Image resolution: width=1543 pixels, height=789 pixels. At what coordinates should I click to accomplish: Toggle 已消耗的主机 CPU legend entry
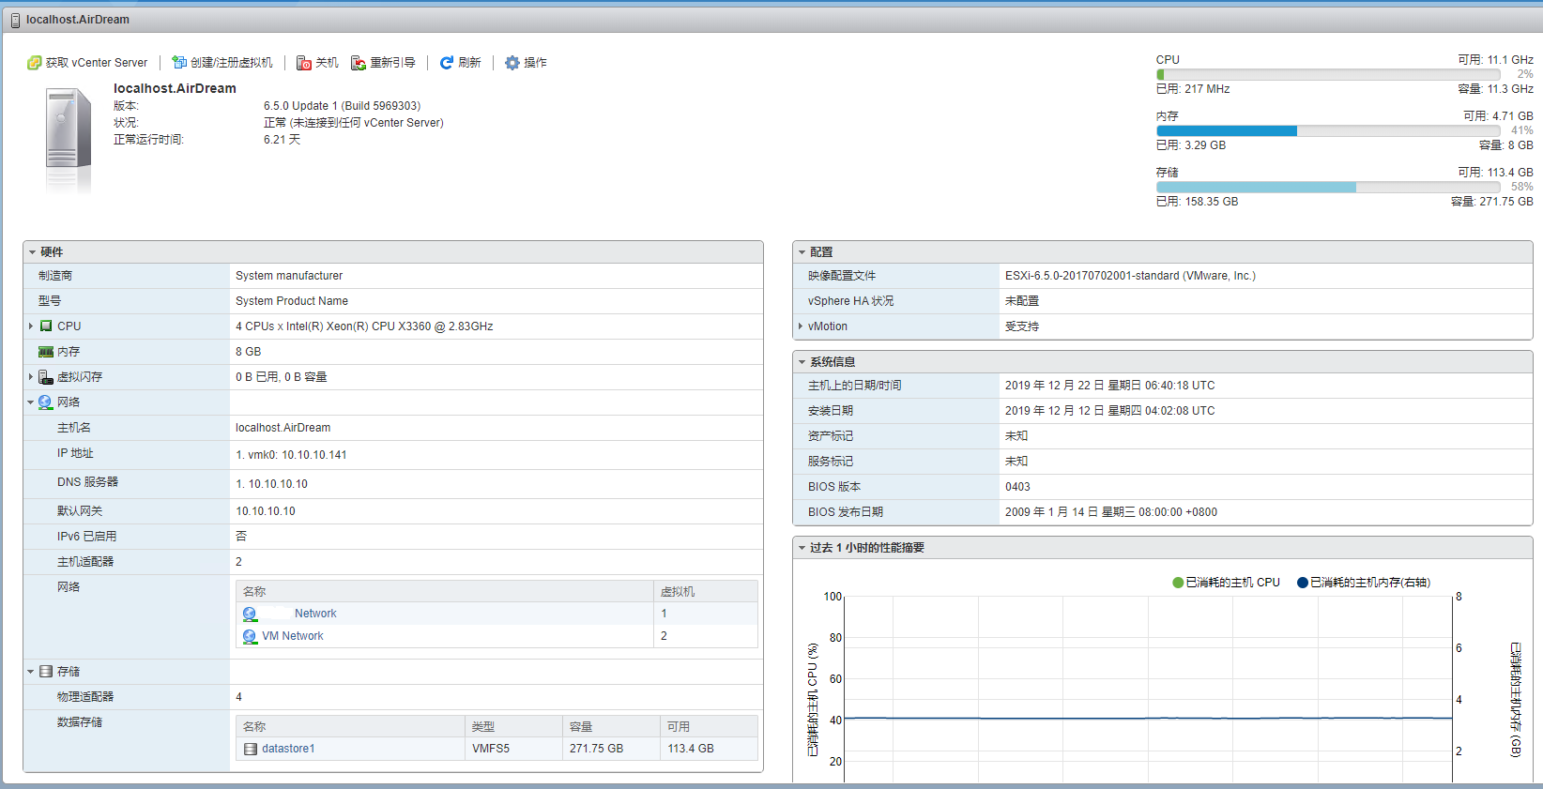coord(1226,583)
